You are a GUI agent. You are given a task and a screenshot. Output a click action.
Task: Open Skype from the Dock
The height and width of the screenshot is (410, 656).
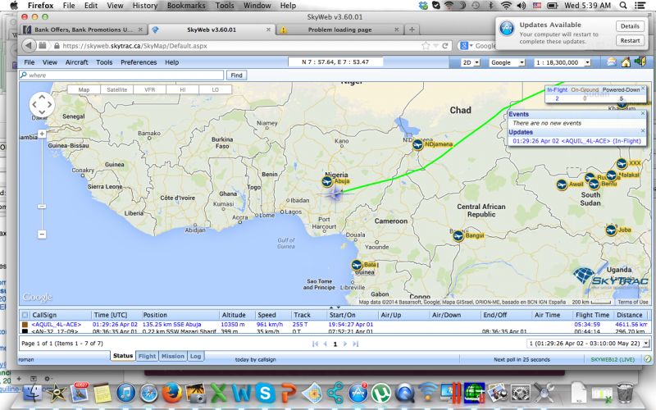point(265,394)
